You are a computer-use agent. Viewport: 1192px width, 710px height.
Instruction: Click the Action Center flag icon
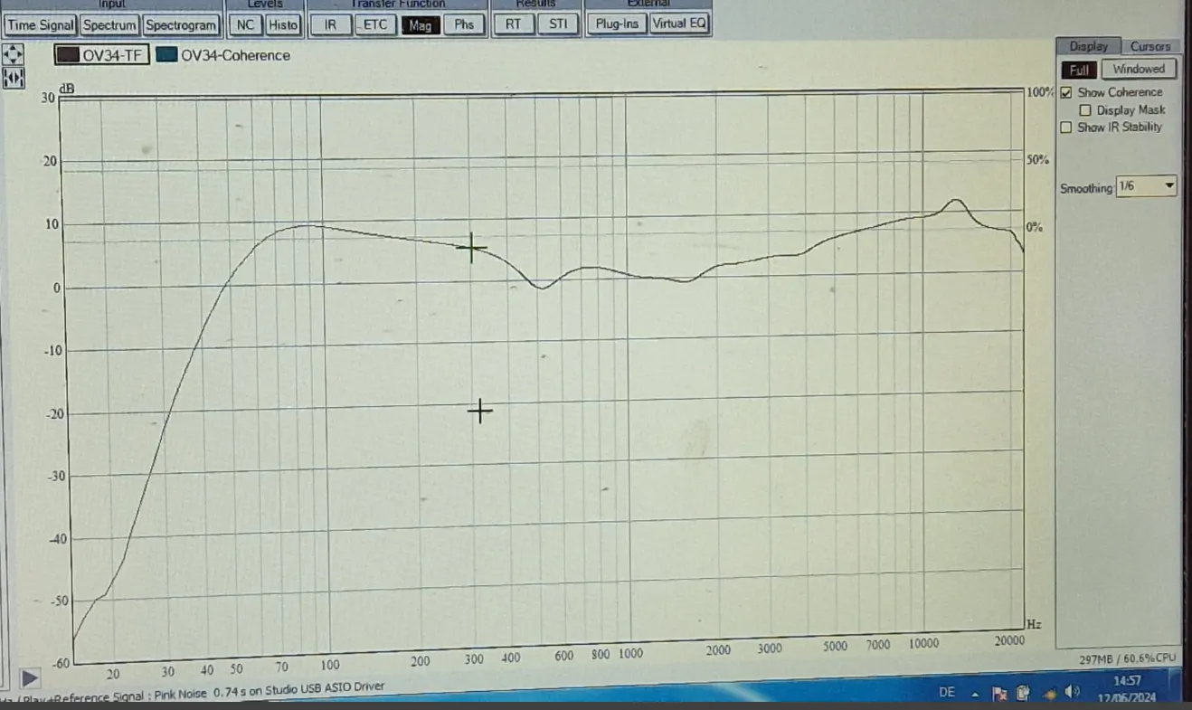(1000, 694)
